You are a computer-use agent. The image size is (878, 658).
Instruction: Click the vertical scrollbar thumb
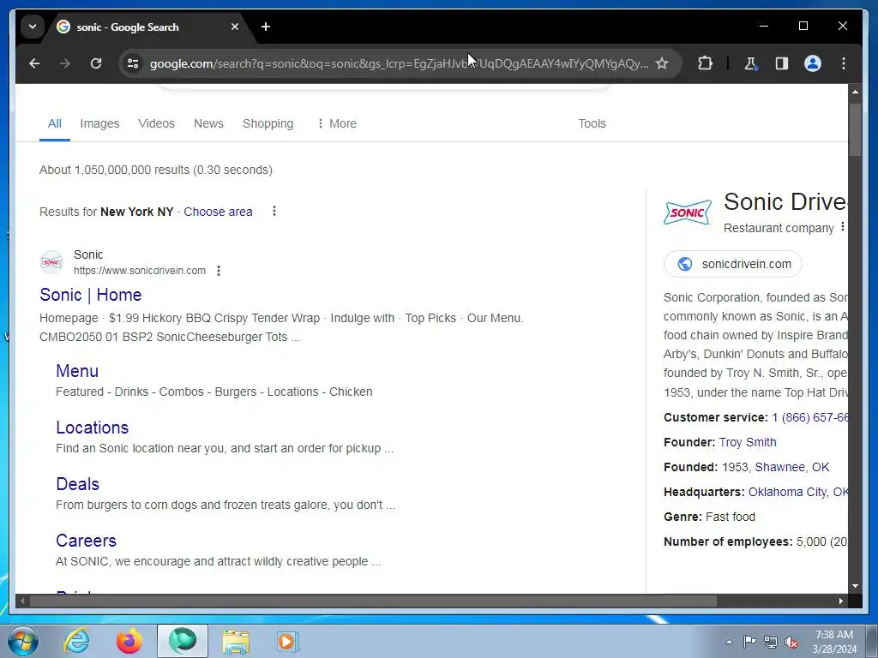[x=855, y=130]
